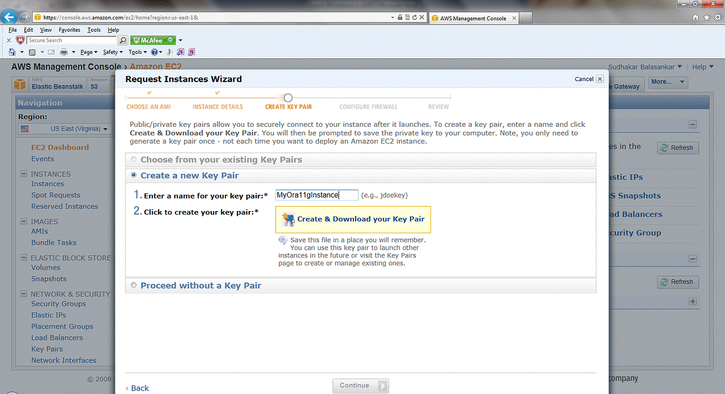Click the blue Help question-mark icon
Image resolution: width=725 pixels, height=394 pixels.
pyautogui.click(x=154, y=52)
